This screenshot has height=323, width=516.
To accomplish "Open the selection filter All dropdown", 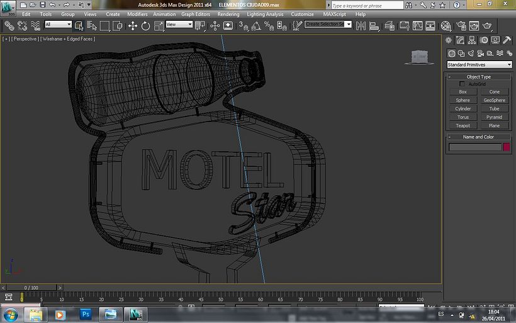I will [x=59, y=25].
